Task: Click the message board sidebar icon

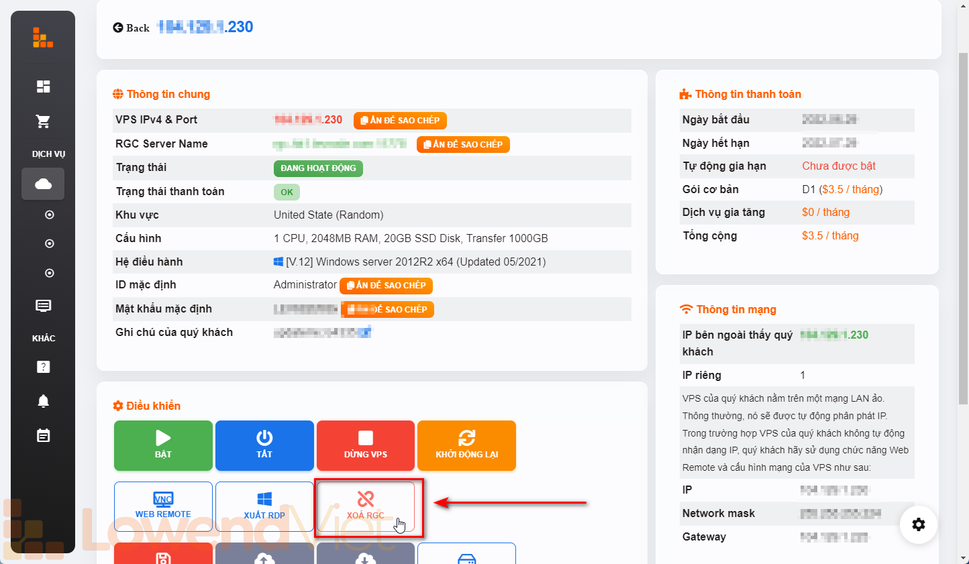Action: coord(43,306)
